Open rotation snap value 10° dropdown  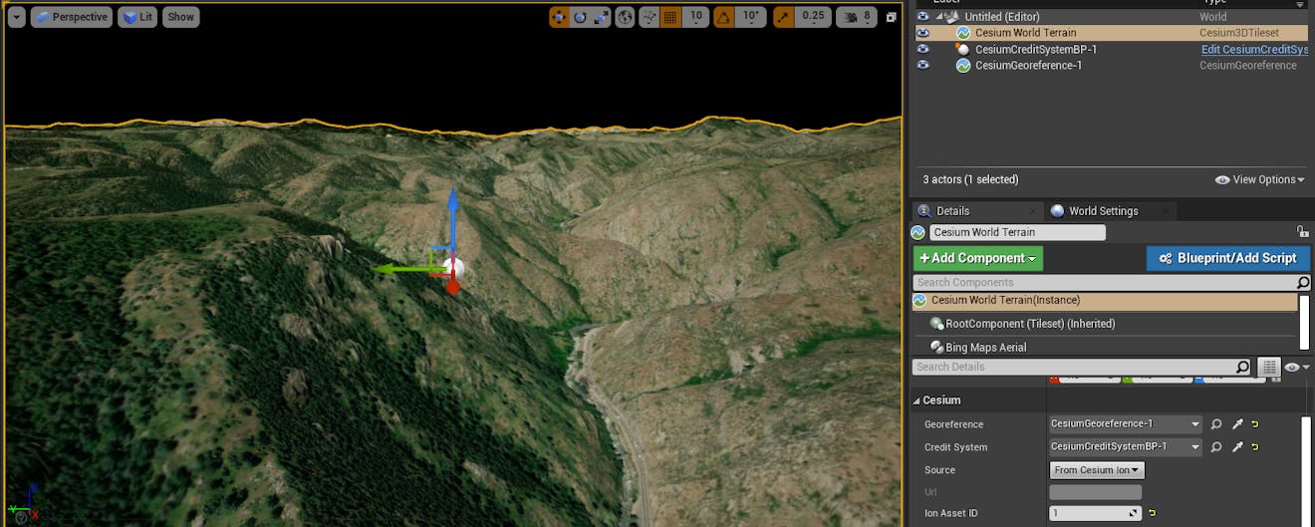752,16
